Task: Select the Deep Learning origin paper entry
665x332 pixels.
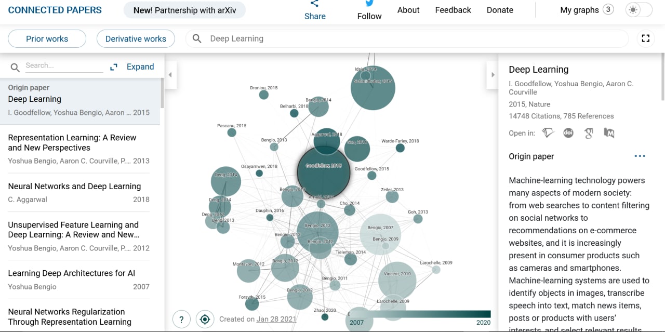Action: click(x=80, y=101)
